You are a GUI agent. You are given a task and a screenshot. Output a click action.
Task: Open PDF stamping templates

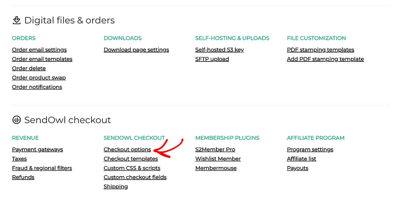(320, 50)
